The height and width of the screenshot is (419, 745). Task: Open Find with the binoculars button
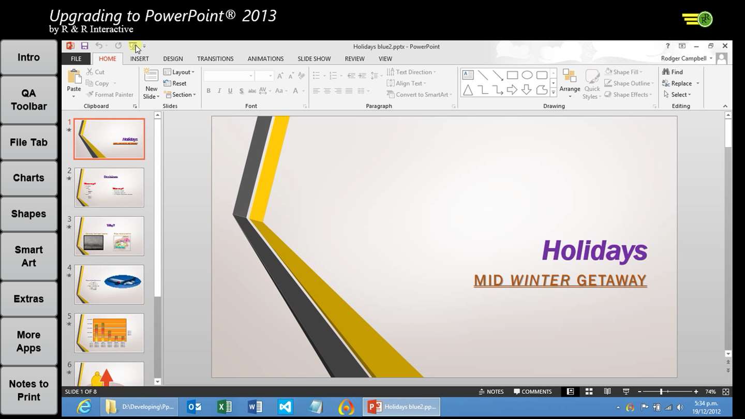pos(673,72)
